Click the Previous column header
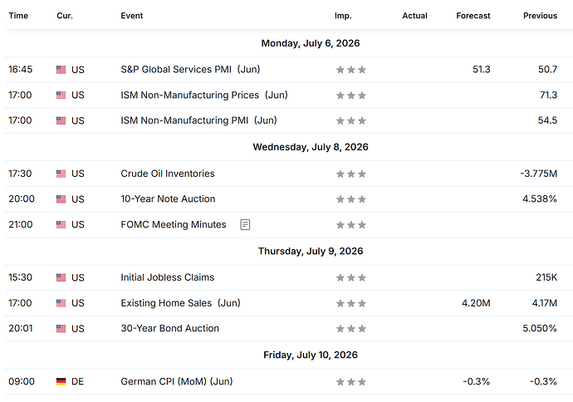The height and width of the screenshot is (402, 573). click(540, 16)
